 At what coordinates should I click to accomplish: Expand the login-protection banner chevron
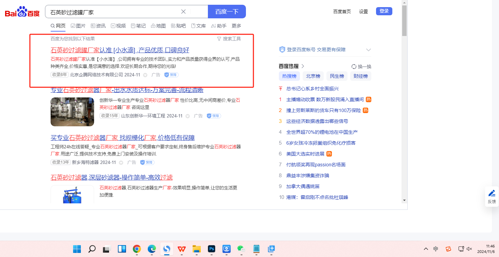(x=369, y=50)
